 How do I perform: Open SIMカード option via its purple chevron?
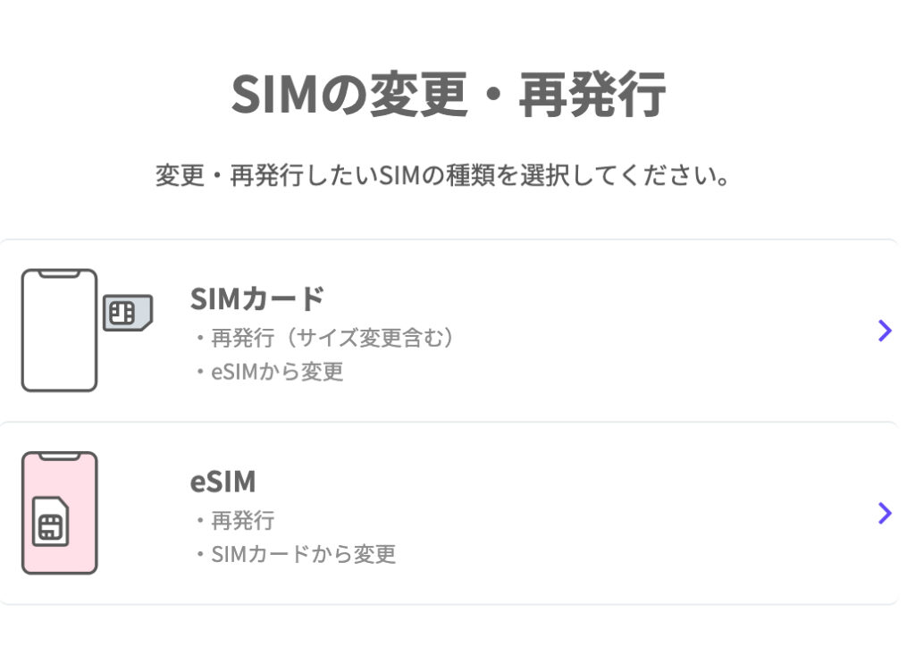tap(885, 331)
